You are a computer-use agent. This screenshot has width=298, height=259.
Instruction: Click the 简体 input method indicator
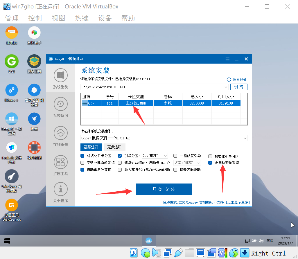pyautogui.click(x=270, y=241)
